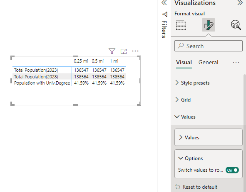Collapse the Visualizations pane with the double-right chevron
This screenshot has height=192, width=246.
[240, 2]
